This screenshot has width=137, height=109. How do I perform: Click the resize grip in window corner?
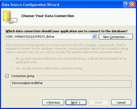tap(134, 107)
